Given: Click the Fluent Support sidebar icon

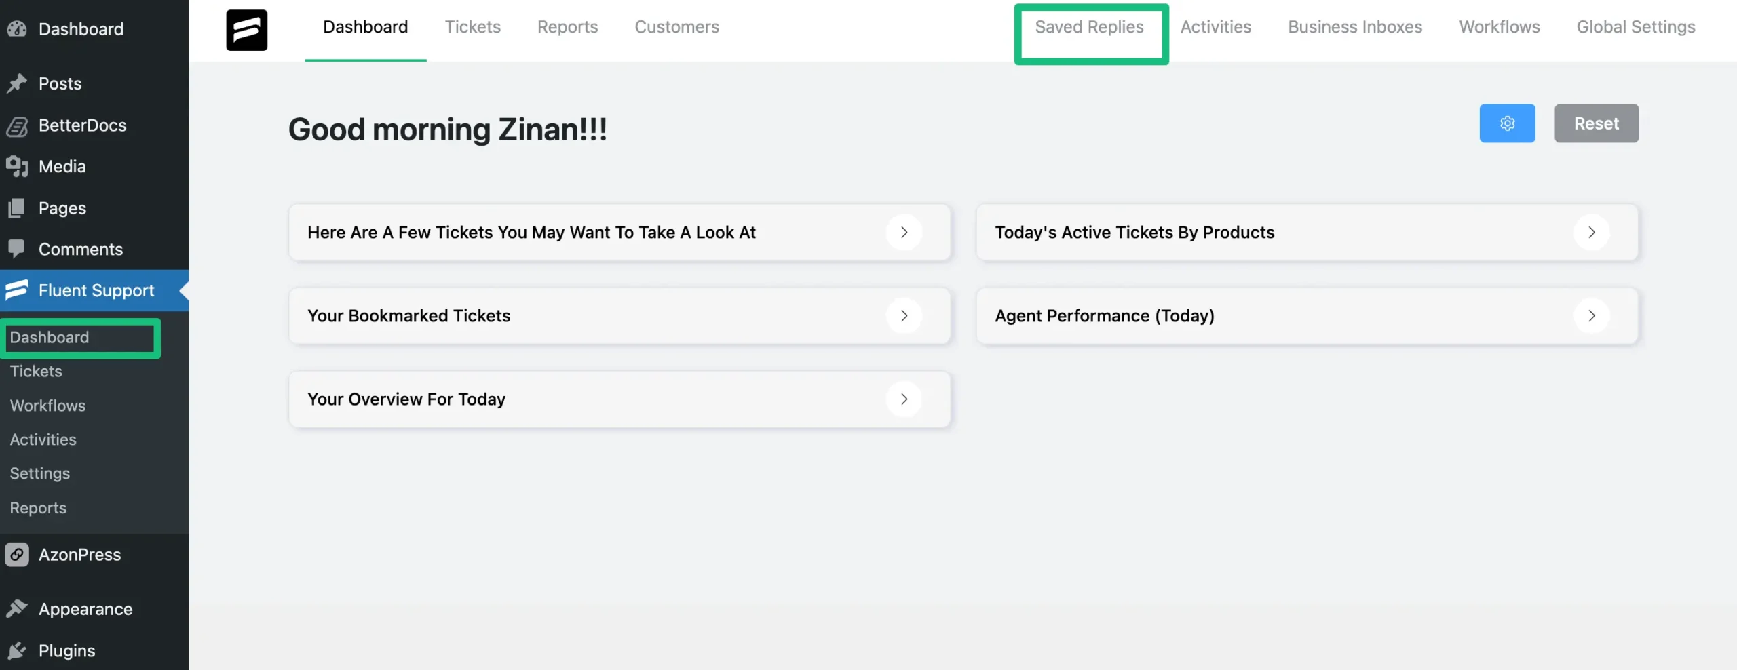Looking at the screenshot, I should (x=17, y=290).
